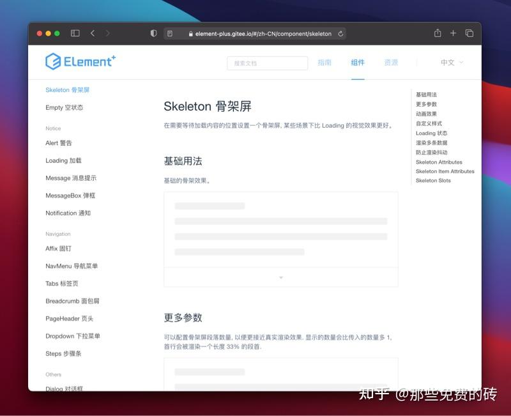Show the tab overview icon
This screenshot has height=416, width=511.
[469, 33]
